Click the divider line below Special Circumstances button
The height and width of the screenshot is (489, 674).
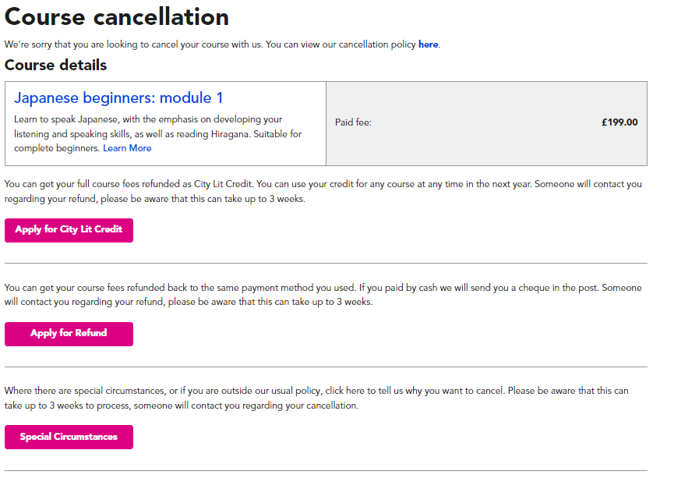click(326, 470)
